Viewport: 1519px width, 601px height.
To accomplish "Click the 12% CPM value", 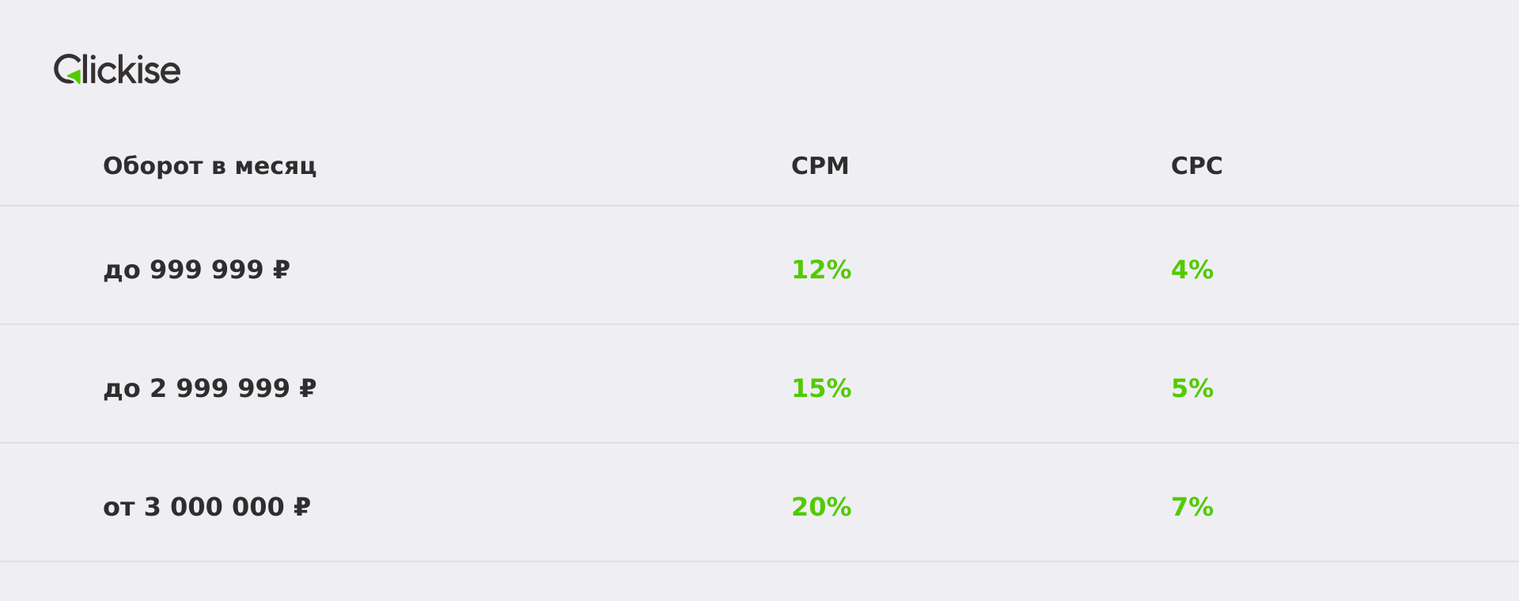I will click(821, 270).
